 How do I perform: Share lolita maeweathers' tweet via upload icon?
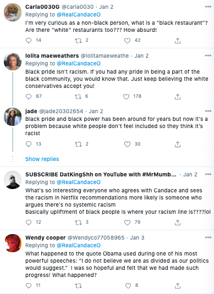(178, 97)
